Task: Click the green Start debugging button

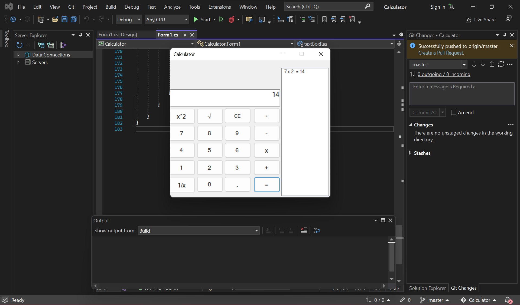Action: click(x=202, y=19)
